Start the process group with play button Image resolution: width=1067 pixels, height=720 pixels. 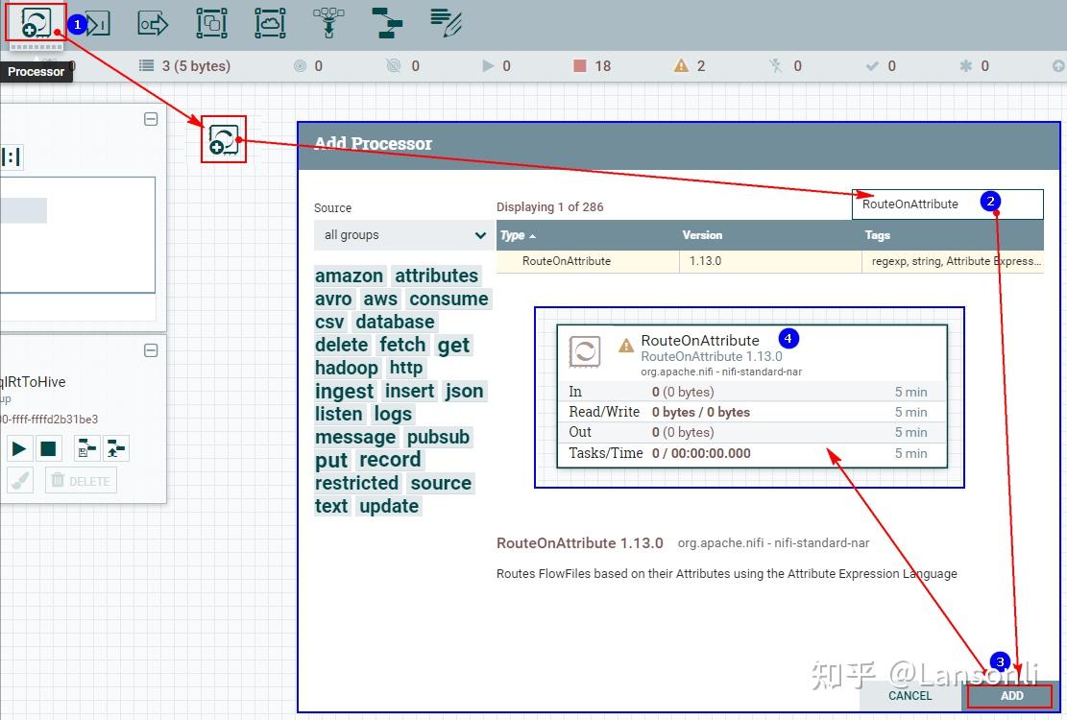(19, 448)
